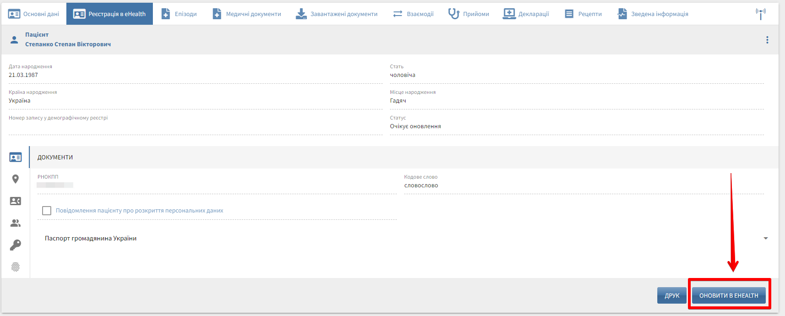
Task: Select the fingerprint icon in the sidebar
Action: 16,267
